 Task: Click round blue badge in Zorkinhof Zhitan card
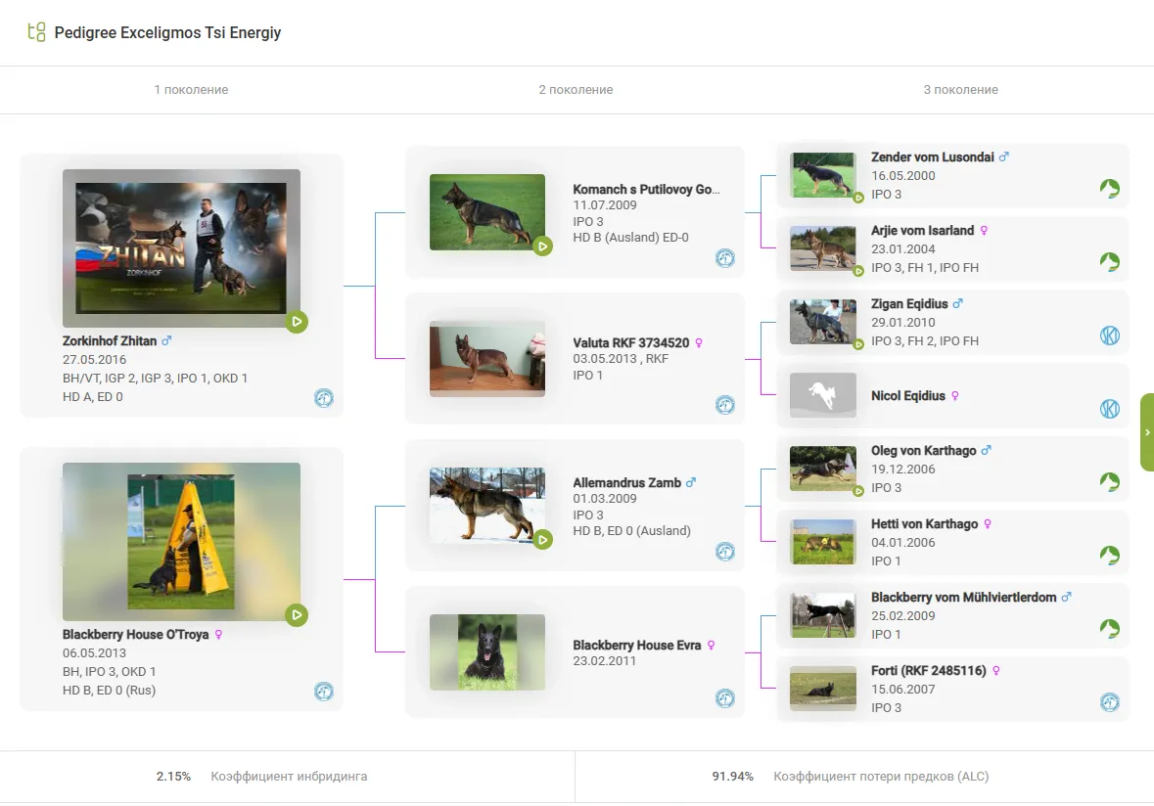323,398
